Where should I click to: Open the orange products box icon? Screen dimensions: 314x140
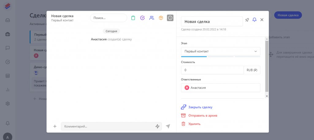[x=161, y=18]
